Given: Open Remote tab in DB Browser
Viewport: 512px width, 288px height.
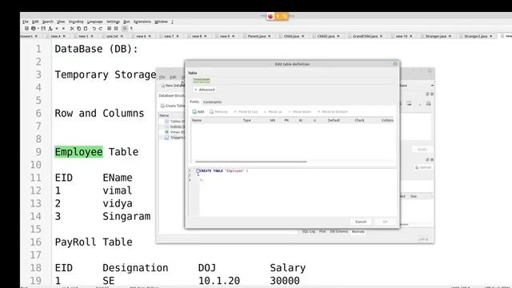Looking at the screenshot, I should pyautogui.click(x=358, y=231).
